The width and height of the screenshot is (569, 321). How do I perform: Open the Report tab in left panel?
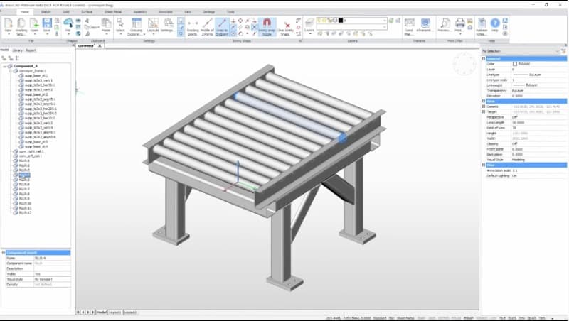[31, 50]
